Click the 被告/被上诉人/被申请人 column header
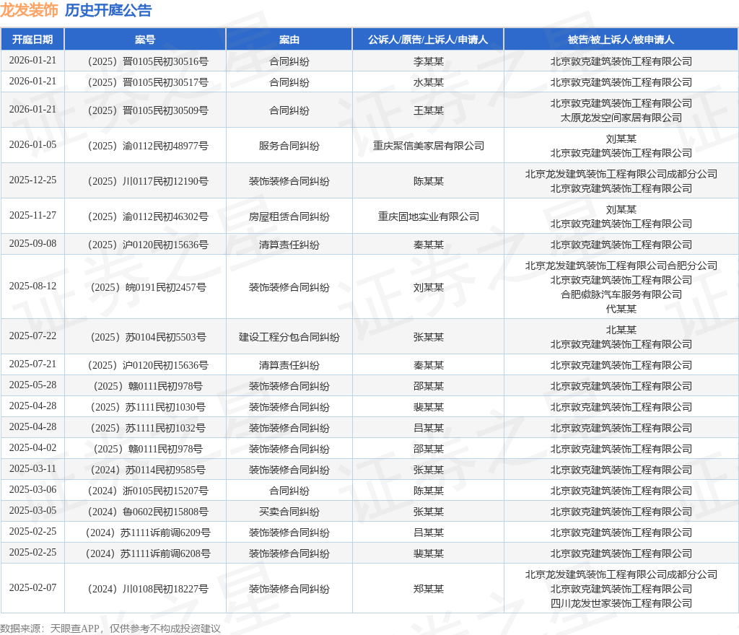This screenshot has height=635, width=739. point(621,40)
